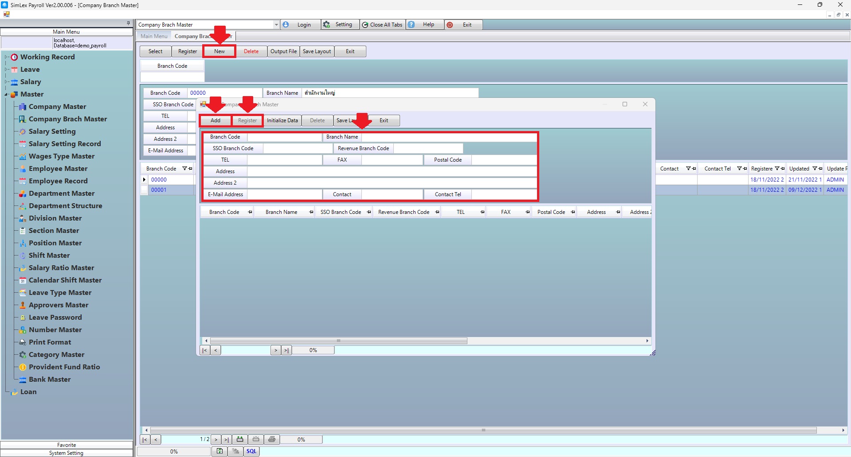Image resolution: width=851 pixels, height=457 pixels.
Task: Click the green refresh icon beside SQL
Action: click(x=220, y=451)
